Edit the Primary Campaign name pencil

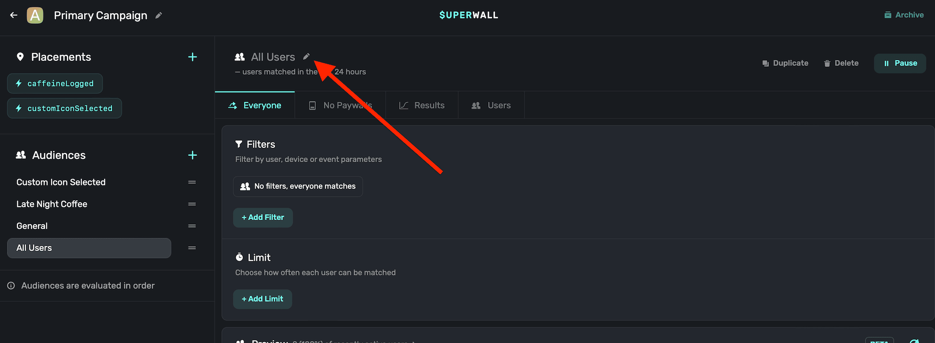(158, 15)
